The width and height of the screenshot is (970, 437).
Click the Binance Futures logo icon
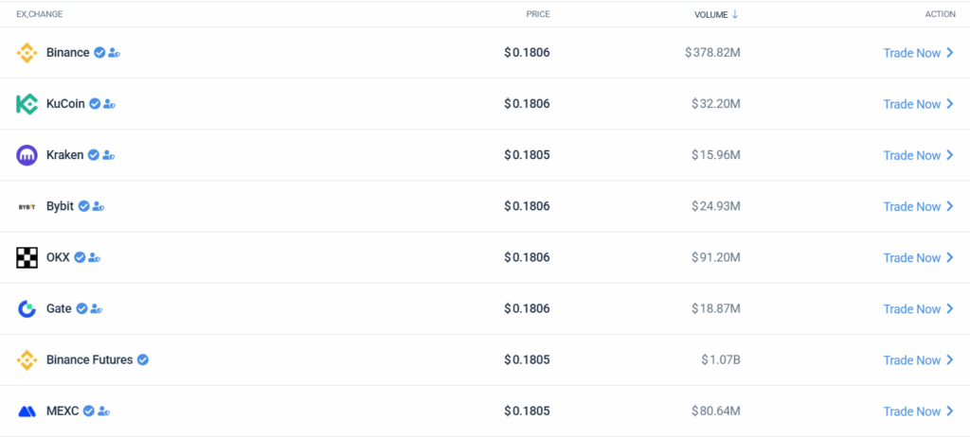pos(27,360)
